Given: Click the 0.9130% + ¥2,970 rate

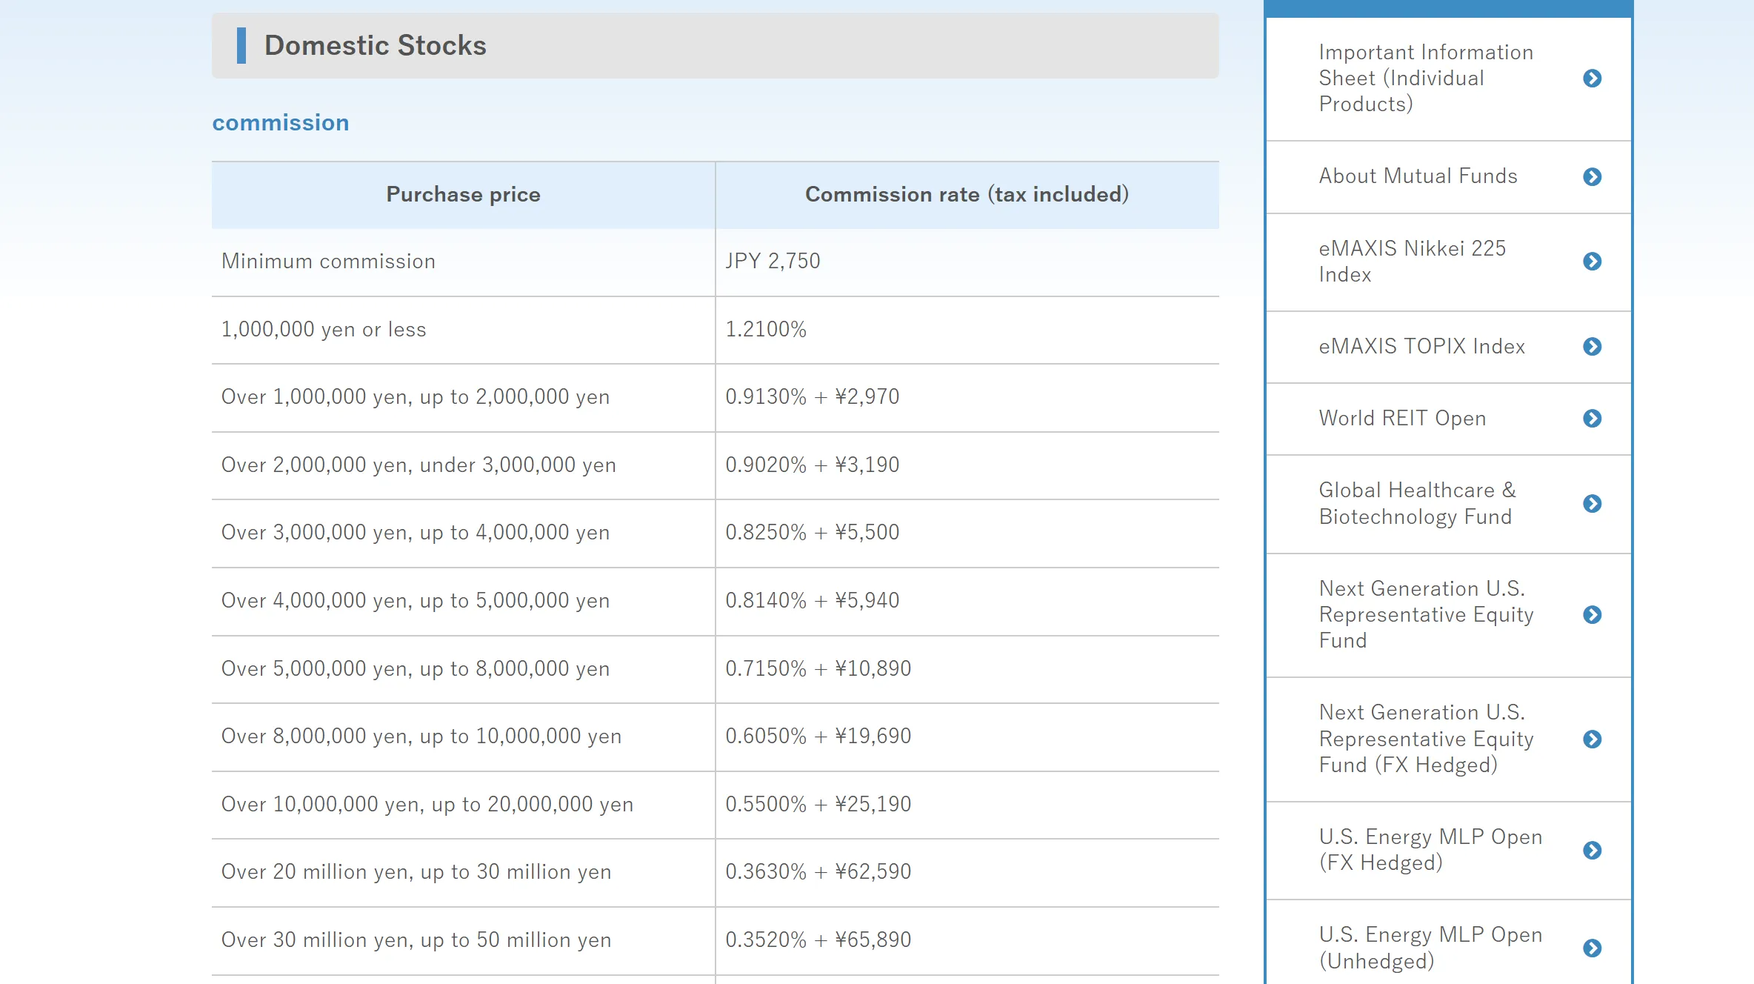Looking at the screenshot, I should point(812,397).
